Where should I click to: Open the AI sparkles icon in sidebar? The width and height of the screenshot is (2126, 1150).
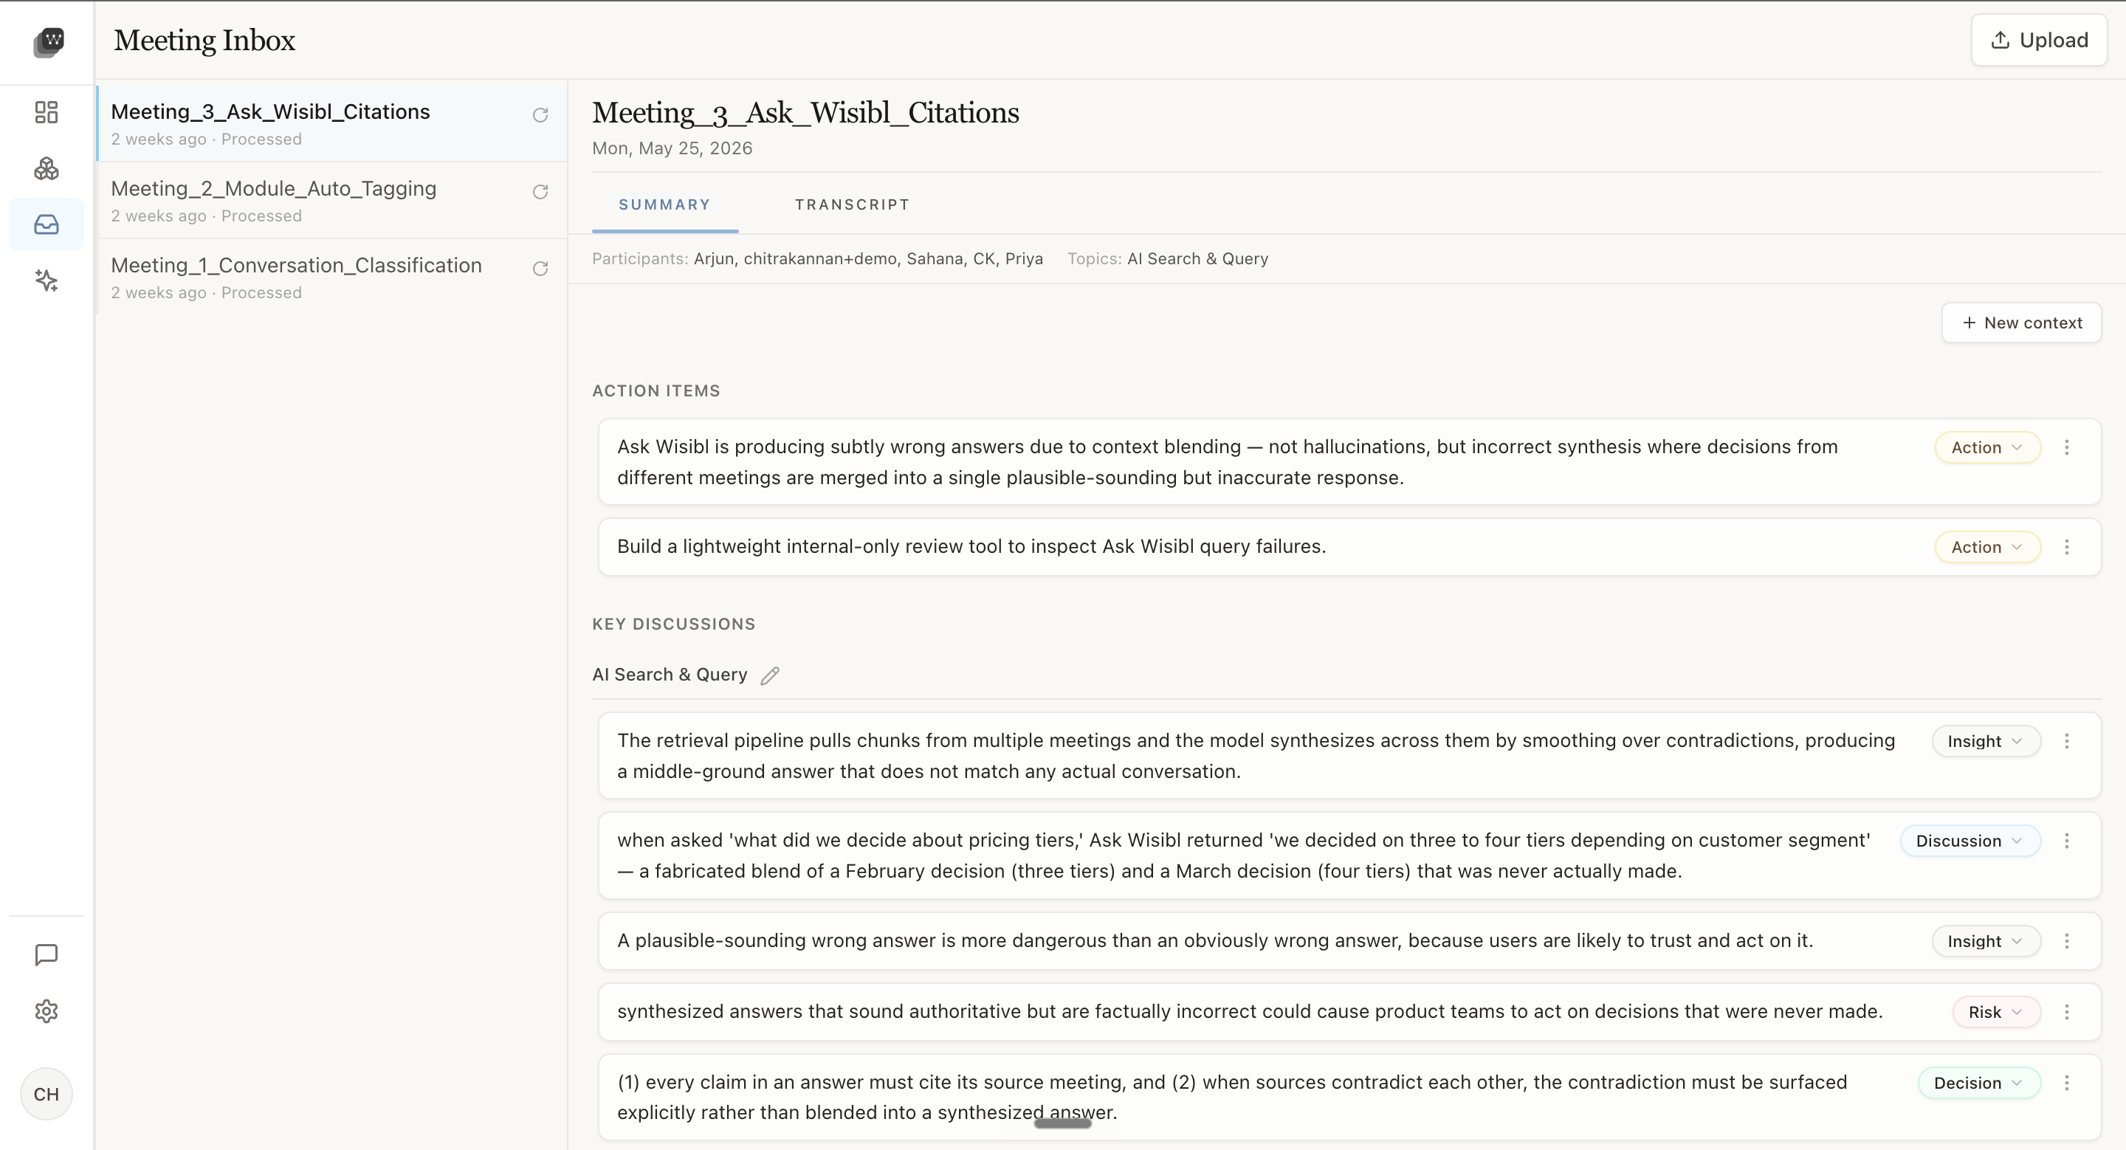click(47, 280)
